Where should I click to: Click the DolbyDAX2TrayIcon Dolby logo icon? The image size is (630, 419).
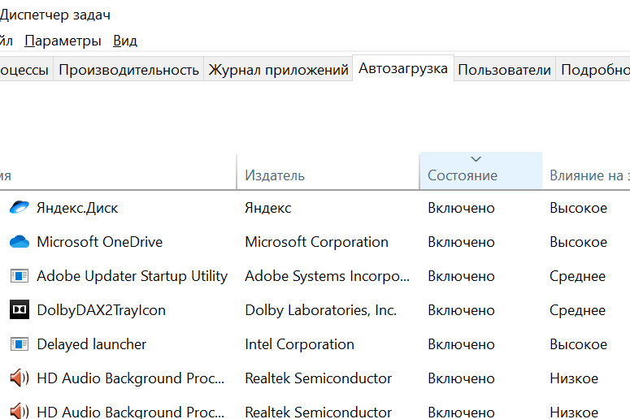click(x=20, y=310)
